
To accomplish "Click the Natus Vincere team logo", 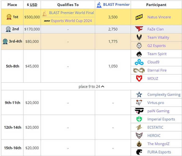I will (139, 17).
